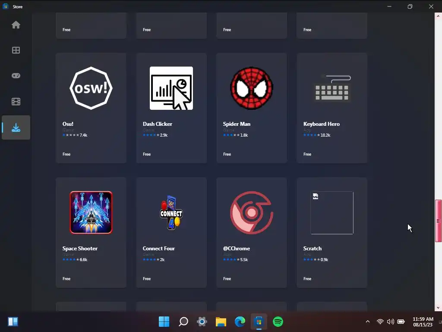The width and height of the screenshot is (442, 332).
Task: Open File Explorer from the taskbar
Action: click(221, 322)
